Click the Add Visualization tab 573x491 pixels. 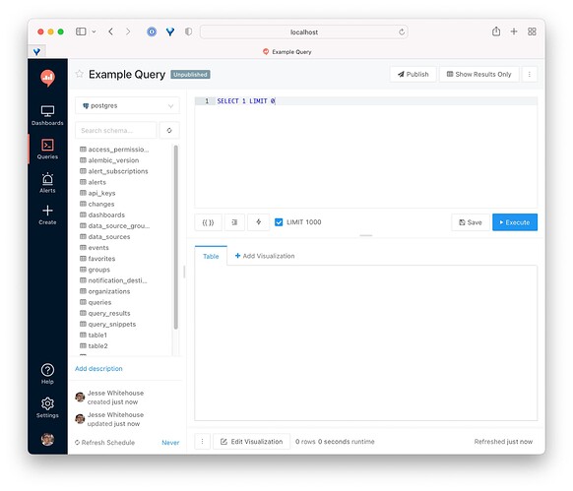pyautogui.click(x=265, y=256)
